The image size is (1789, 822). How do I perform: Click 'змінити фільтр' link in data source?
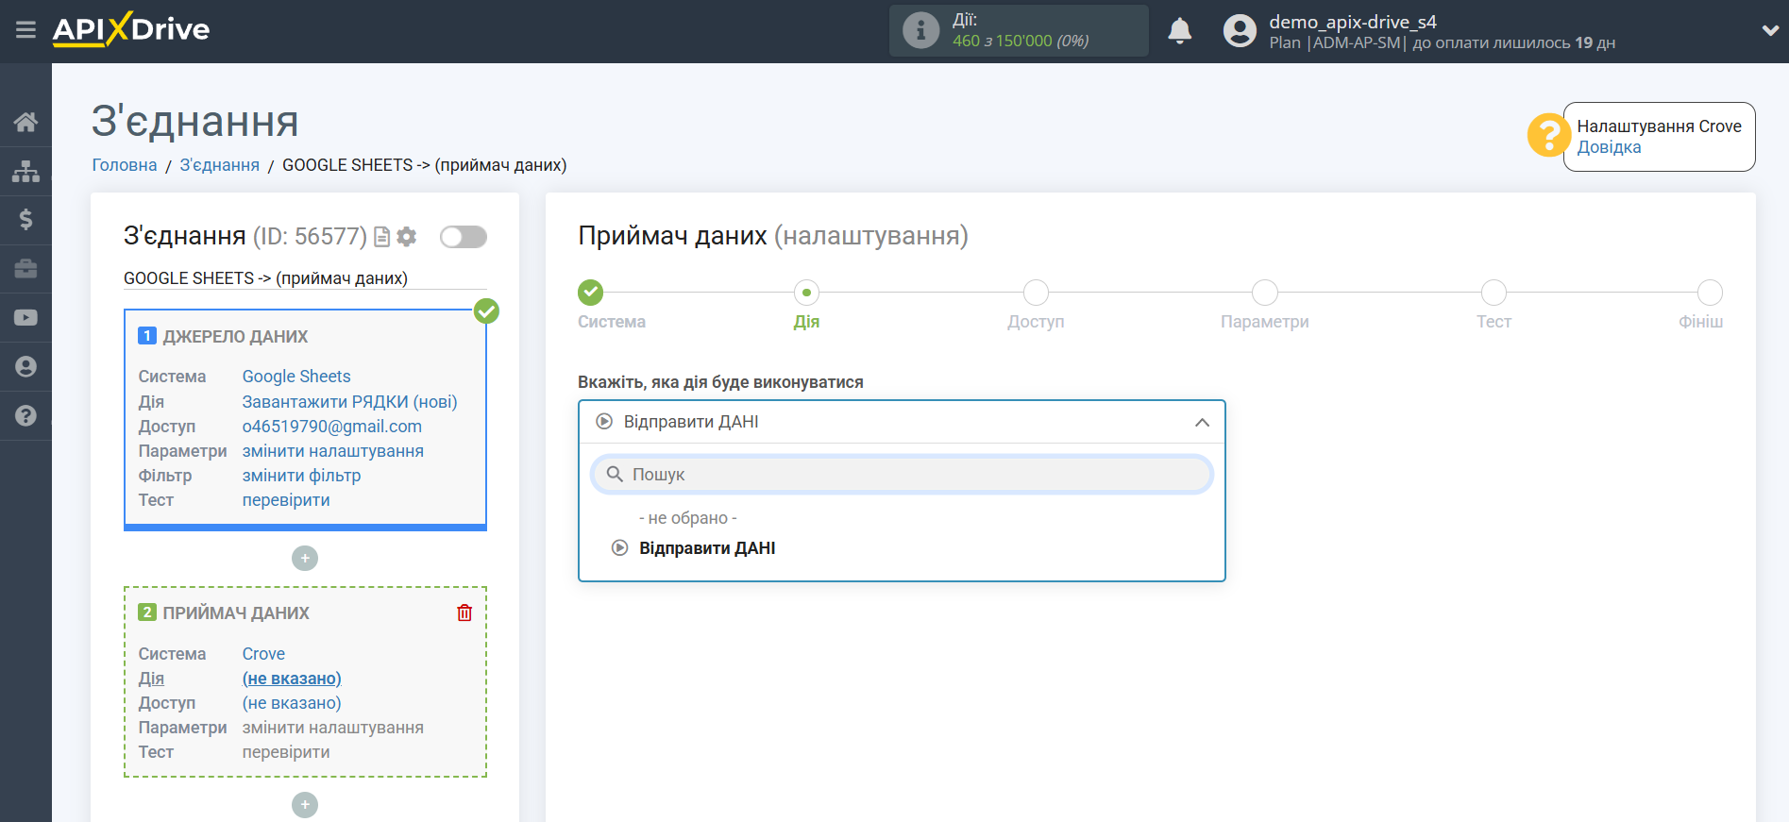301,476
